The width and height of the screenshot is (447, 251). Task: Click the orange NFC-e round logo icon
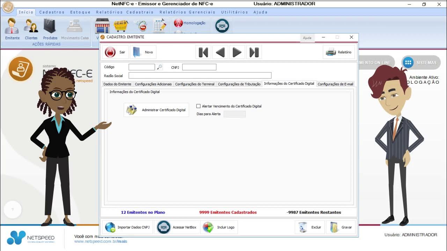(21, 69)
